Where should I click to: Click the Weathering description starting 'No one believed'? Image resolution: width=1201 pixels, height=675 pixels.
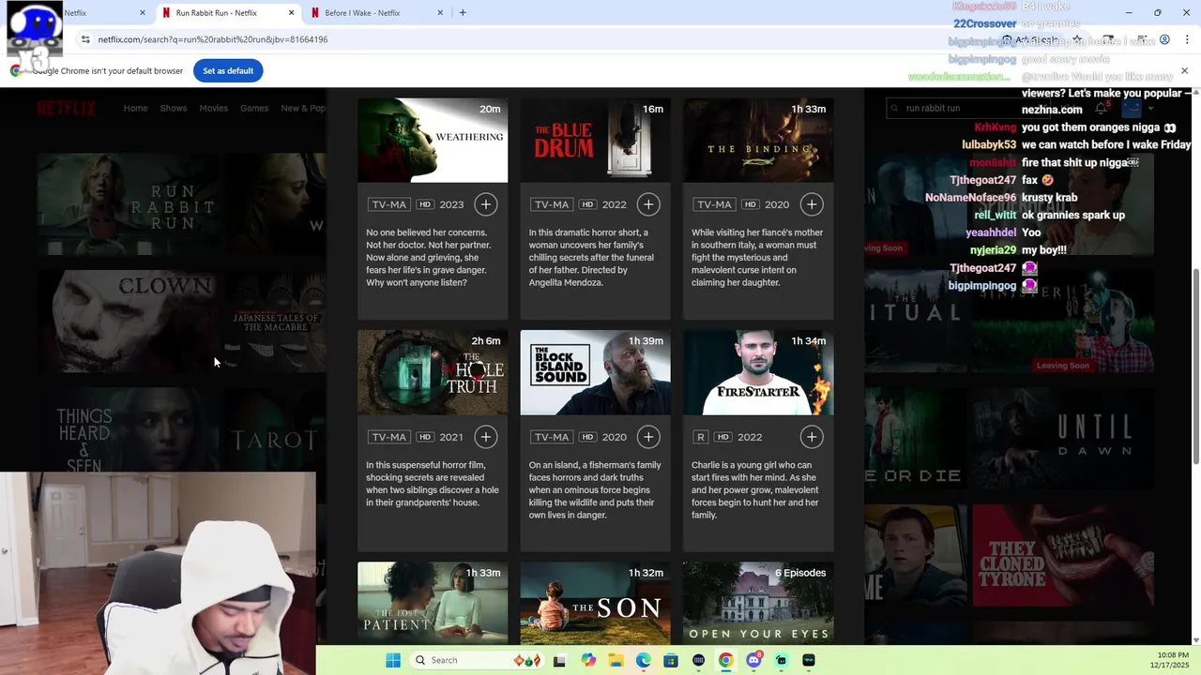pos(429,258)
